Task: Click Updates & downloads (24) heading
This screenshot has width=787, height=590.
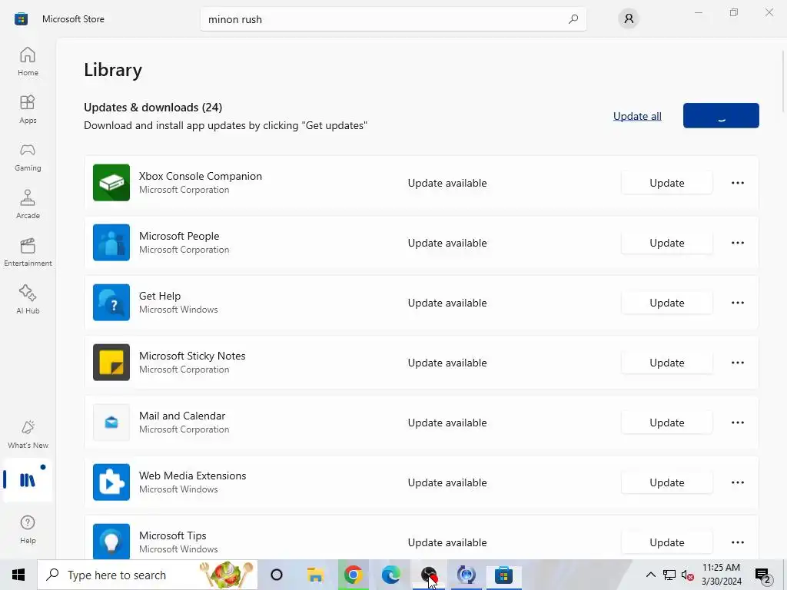Action: 153,108
